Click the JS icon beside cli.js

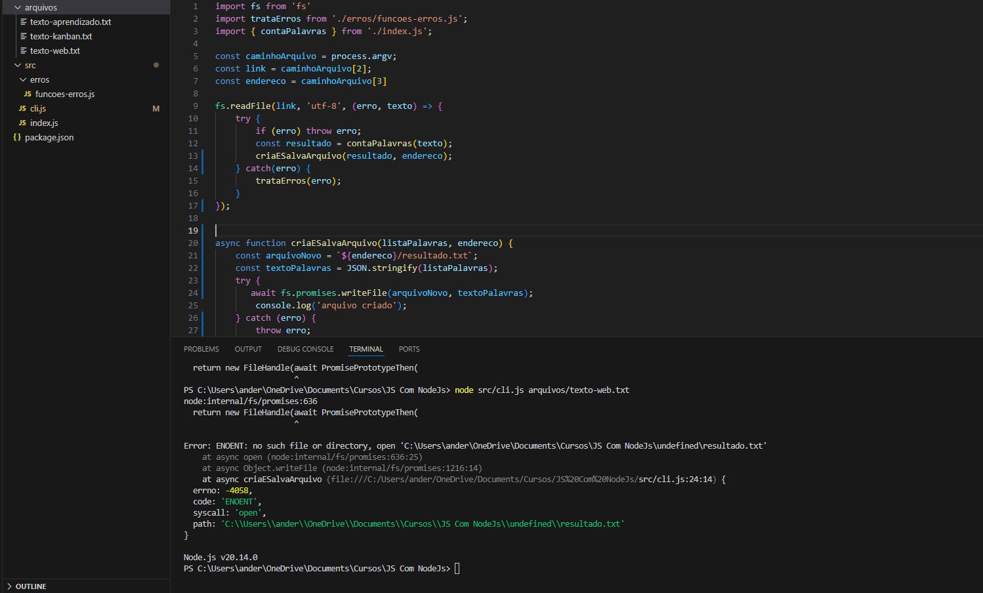(x=22, y=108)
